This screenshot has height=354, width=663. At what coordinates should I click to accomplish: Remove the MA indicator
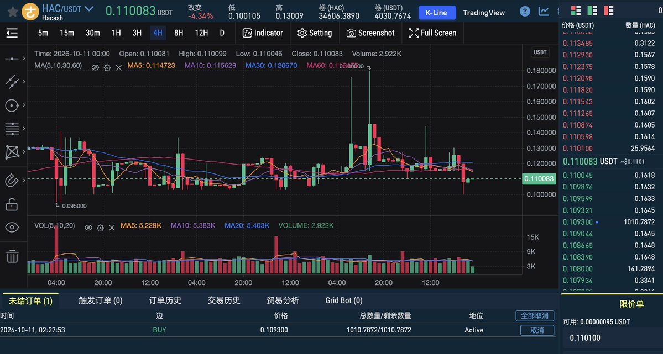(119, 67)
